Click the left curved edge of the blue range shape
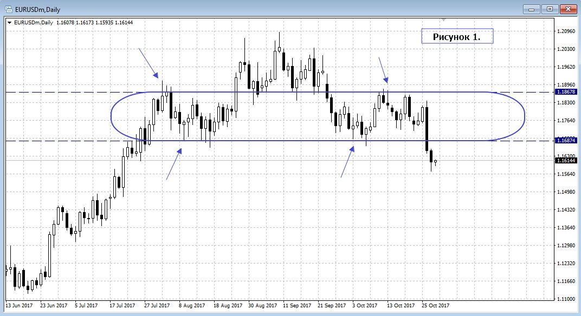The height and width of the screenshot is (316, 581). (111, 116)
